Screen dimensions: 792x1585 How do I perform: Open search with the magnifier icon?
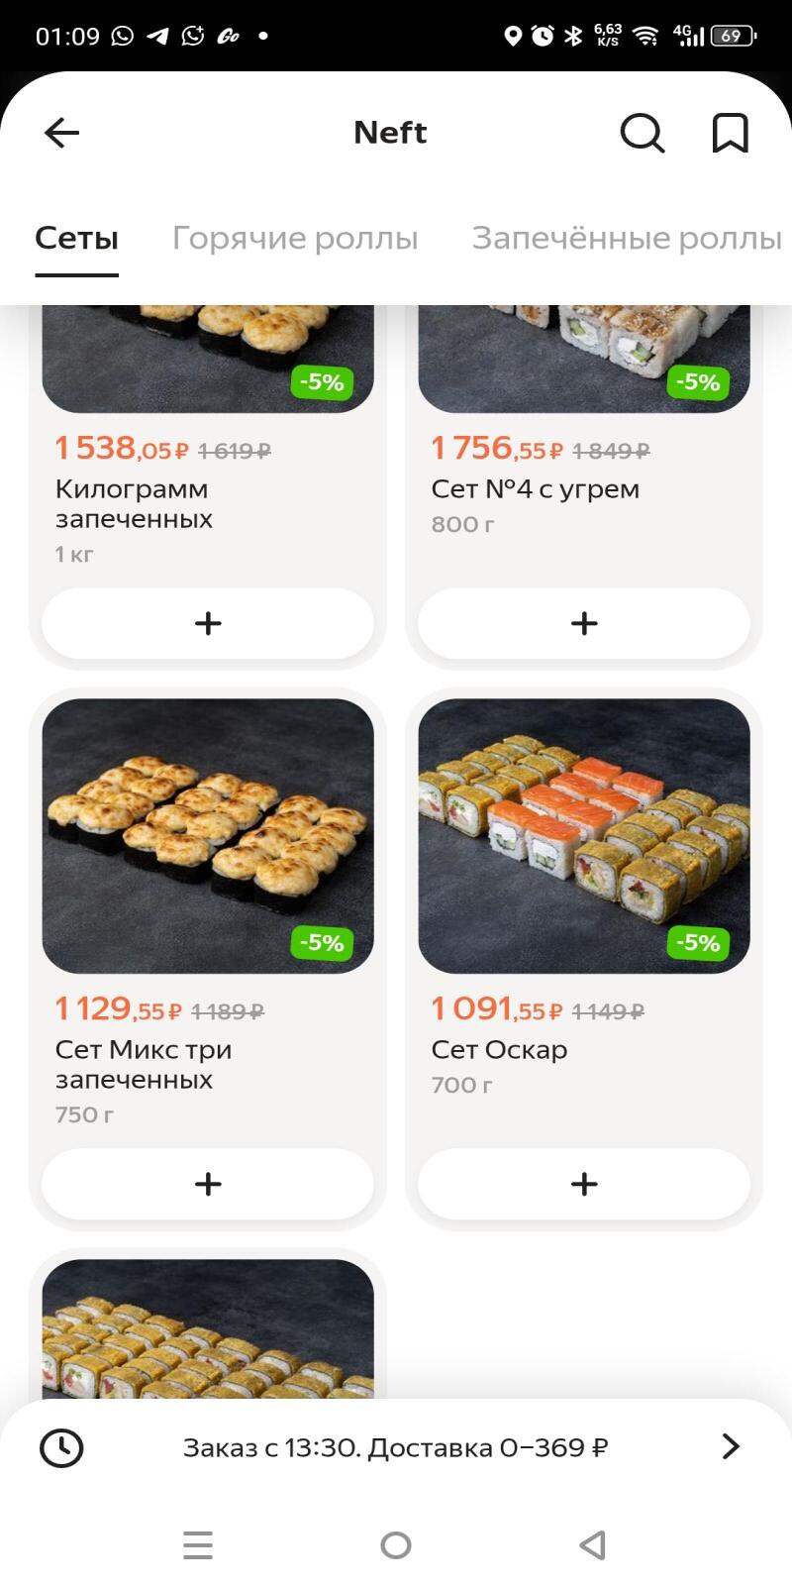pos(642,133)
